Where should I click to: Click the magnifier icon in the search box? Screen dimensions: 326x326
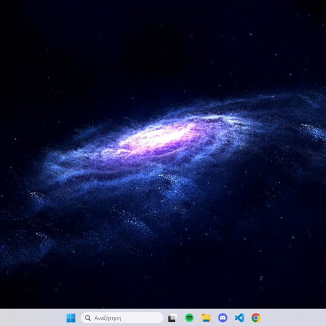pyautogui.click(x=87, y=318)
